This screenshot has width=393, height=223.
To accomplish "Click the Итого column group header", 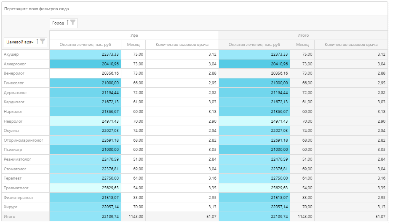I will click(303, 35).
